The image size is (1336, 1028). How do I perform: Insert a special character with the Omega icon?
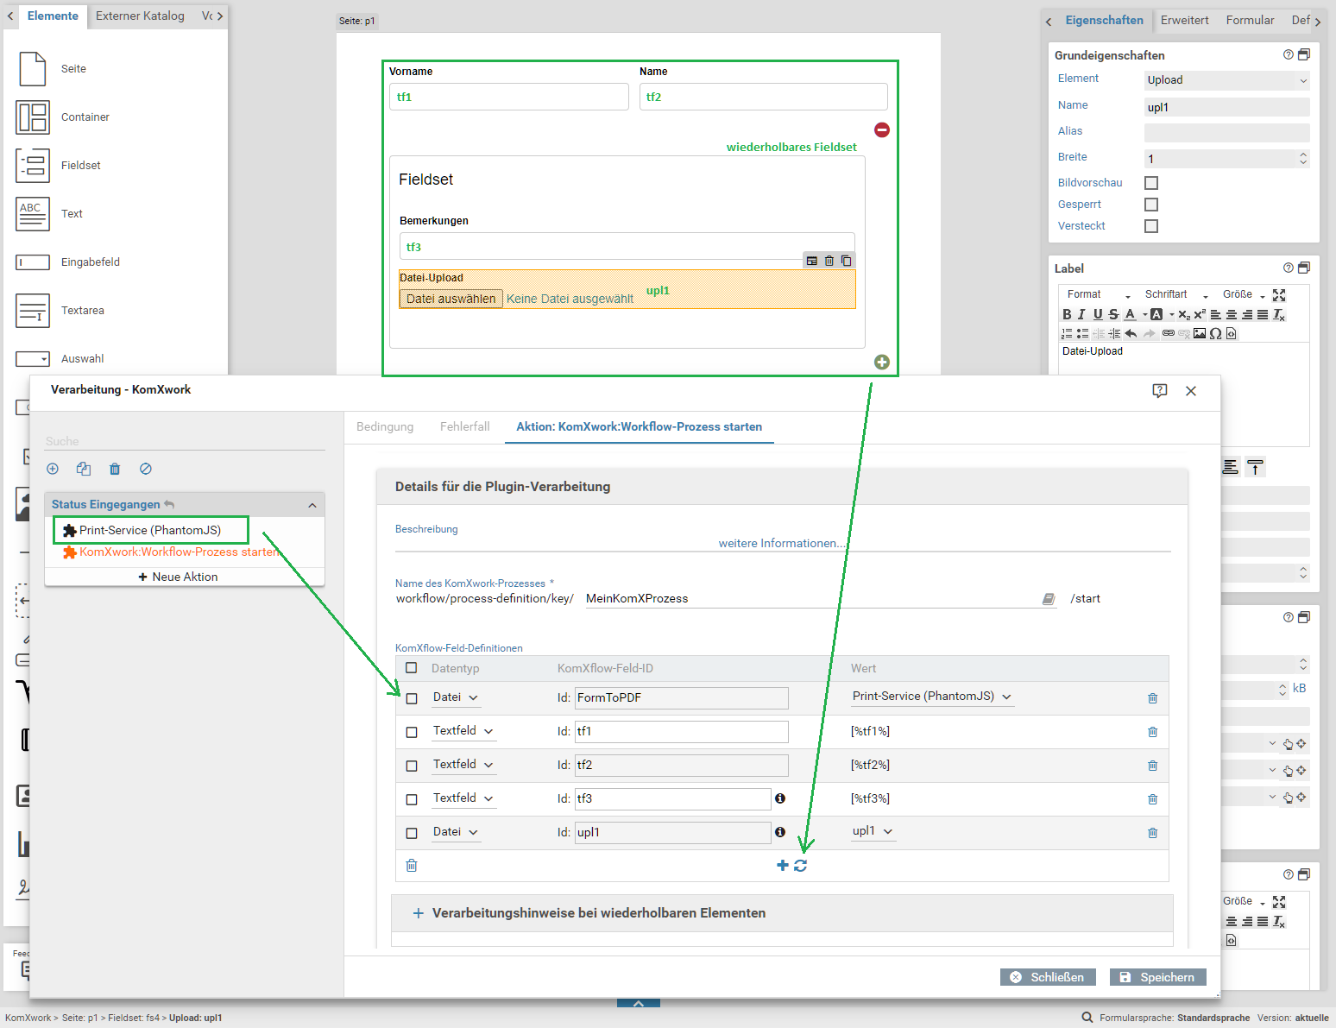pyautogui.click(x=1216, y=333)
